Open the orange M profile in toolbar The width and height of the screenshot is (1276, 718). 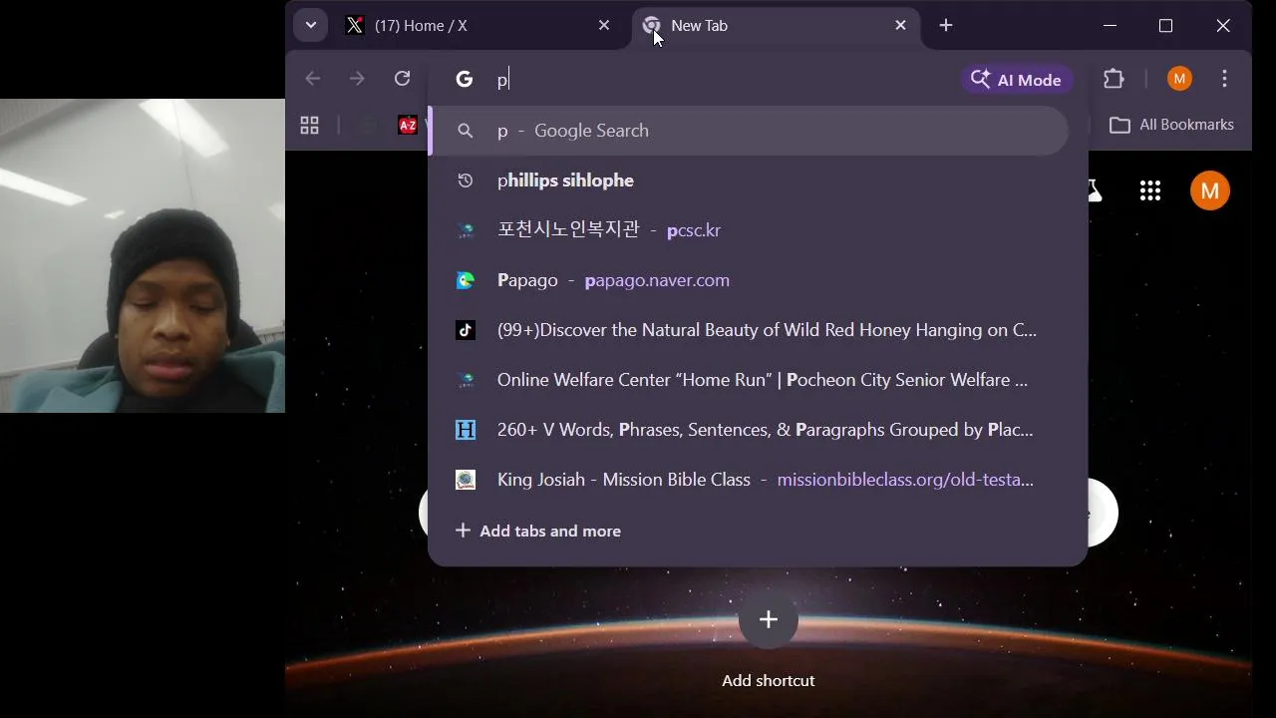pos(1179,79)
